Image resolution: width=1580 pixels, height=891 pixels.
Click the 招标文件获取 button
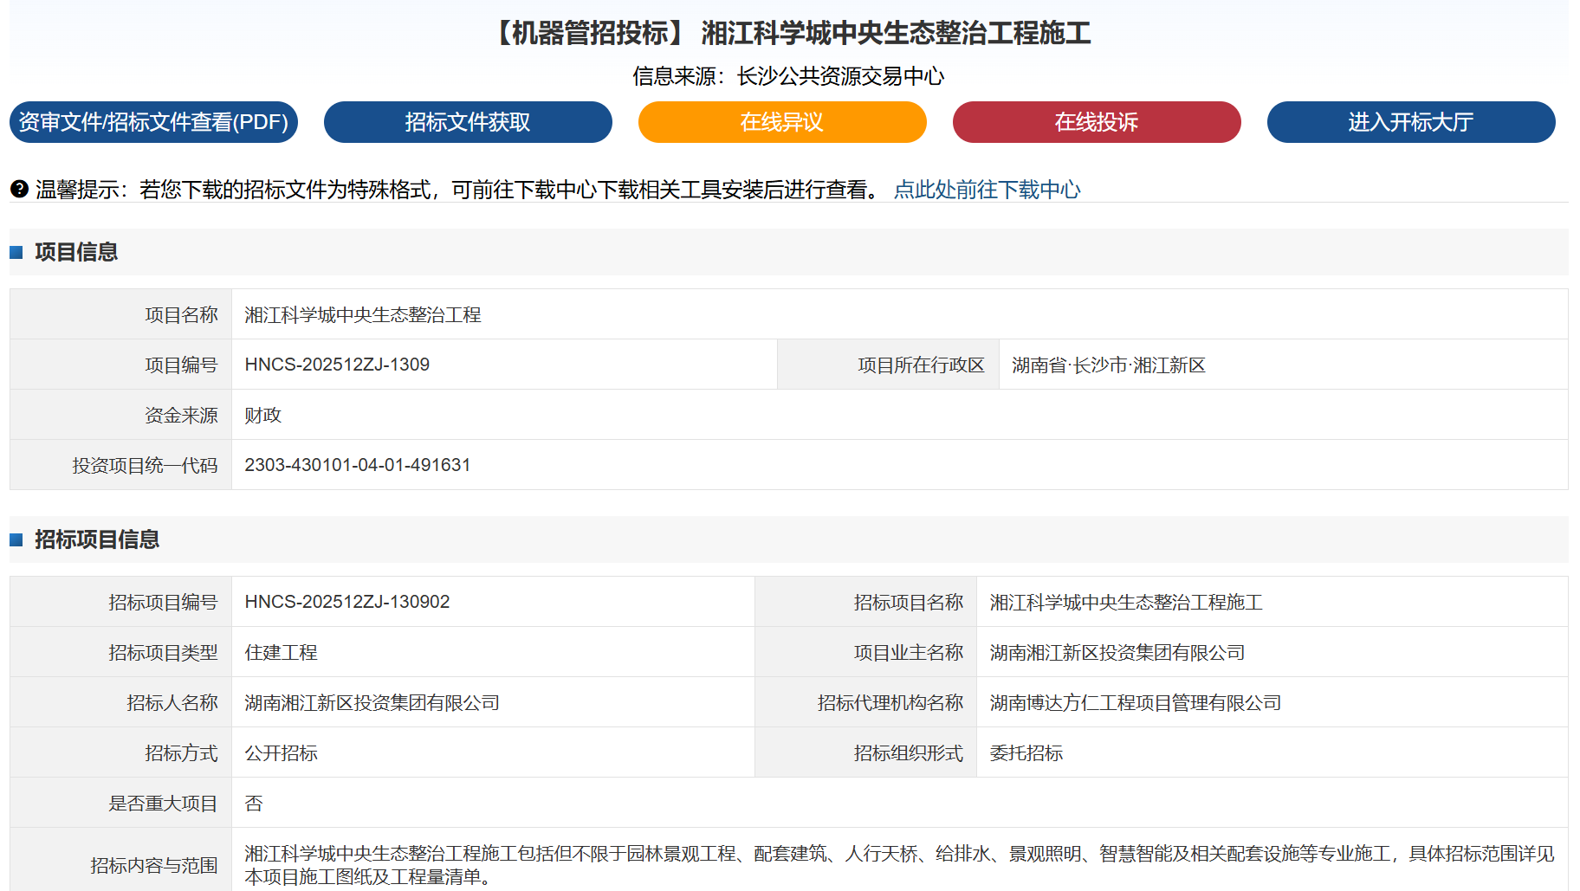pos(468,122)
